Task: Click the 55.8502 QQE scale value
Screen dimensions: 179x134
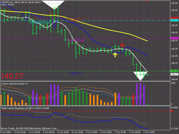Action: (x=174, y=108)
